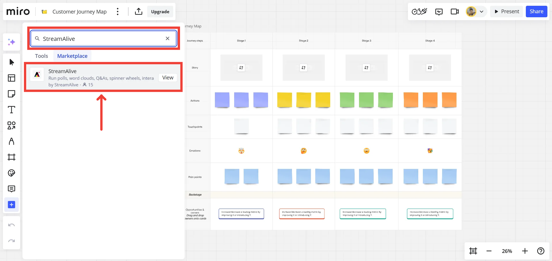The width and height of the screenshot is (552, 261).
Task: Start a video call with camera icon
Action: 455,12
